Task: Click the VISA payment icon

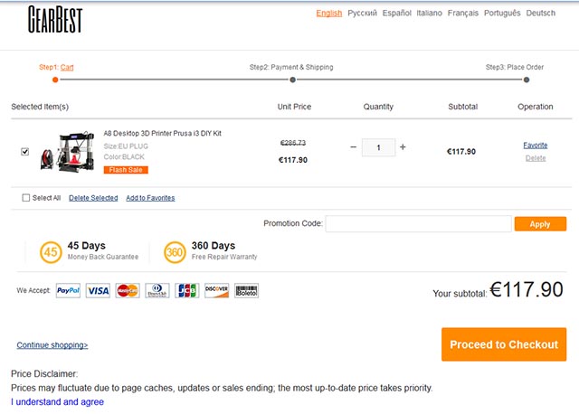Action: coord(98,290)
